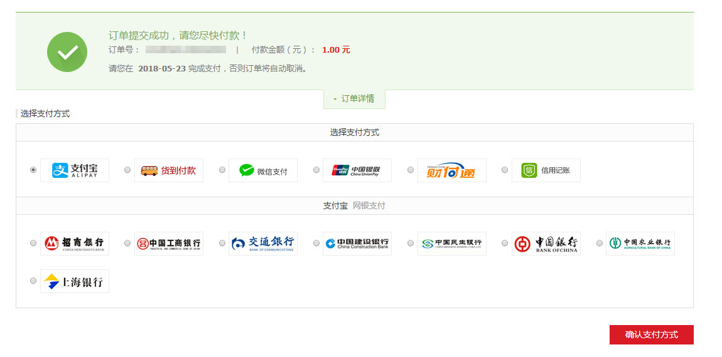This screenshot has width=722, height=357.
Task: Click the 1.00 元 payment amount
Action: pos(336,50)
